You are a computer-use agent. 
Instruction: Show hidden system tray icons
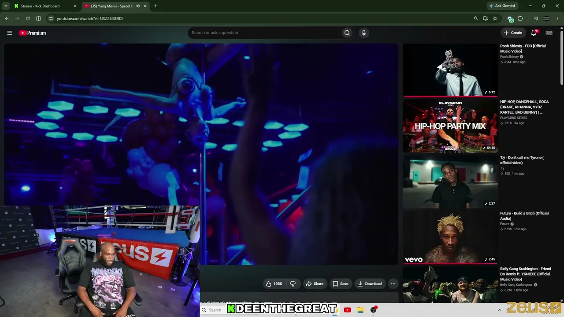(x=499, y=310)
